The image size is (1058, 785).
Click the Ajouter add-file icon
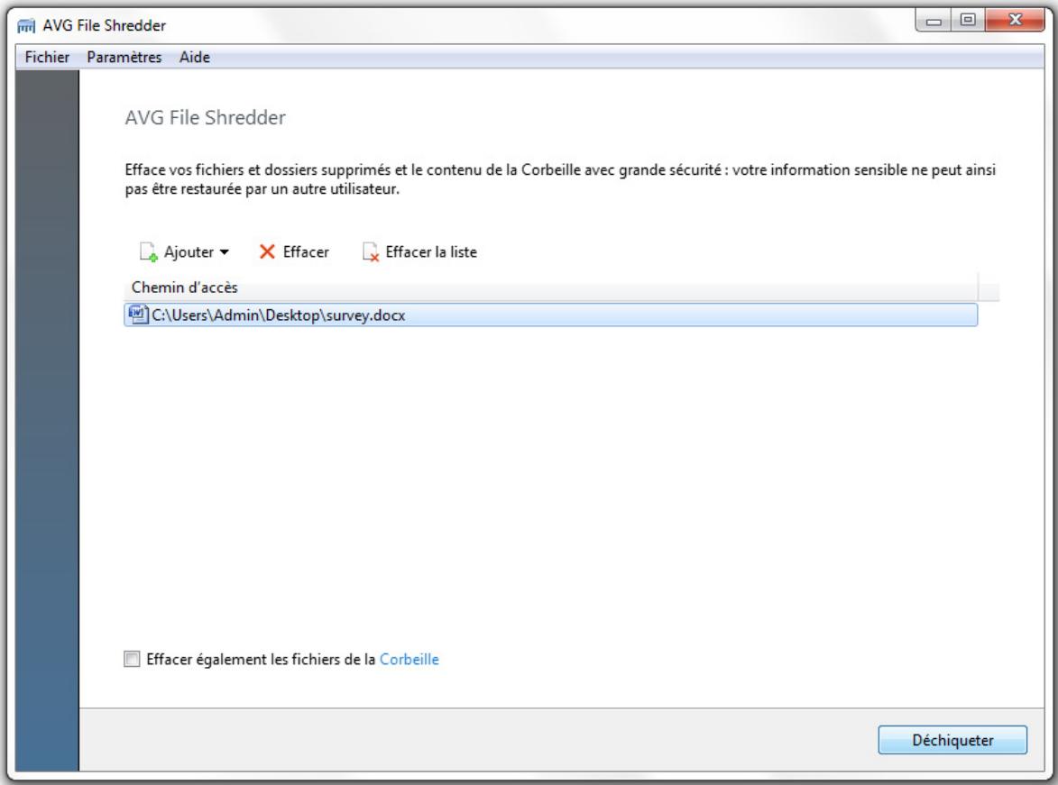(x=149, y=252)
